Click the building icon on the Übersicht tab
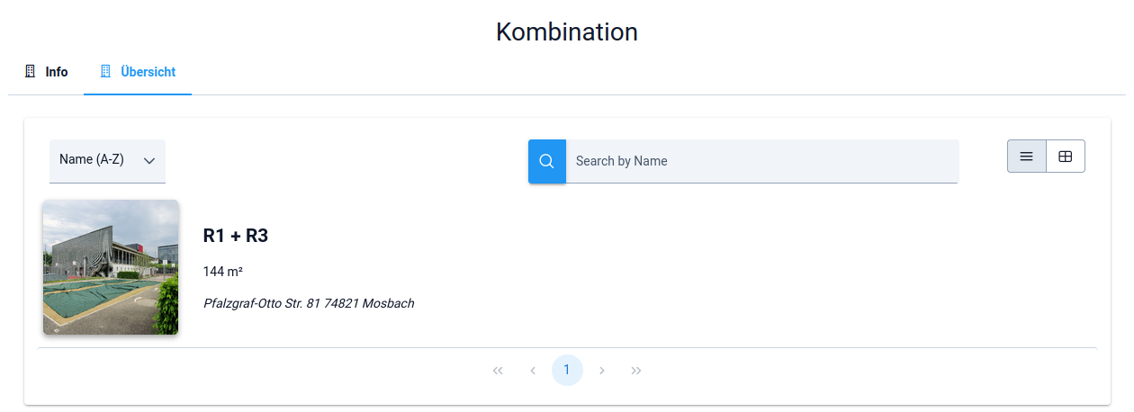Image resolution: width=1134 pixels, height=412 pixels. tap(105, 71)
